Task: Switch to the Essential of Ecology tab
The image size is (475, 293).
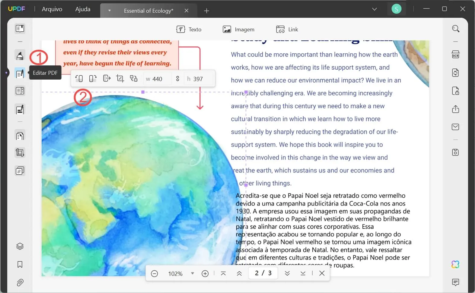Action: [x=148, y=11]
